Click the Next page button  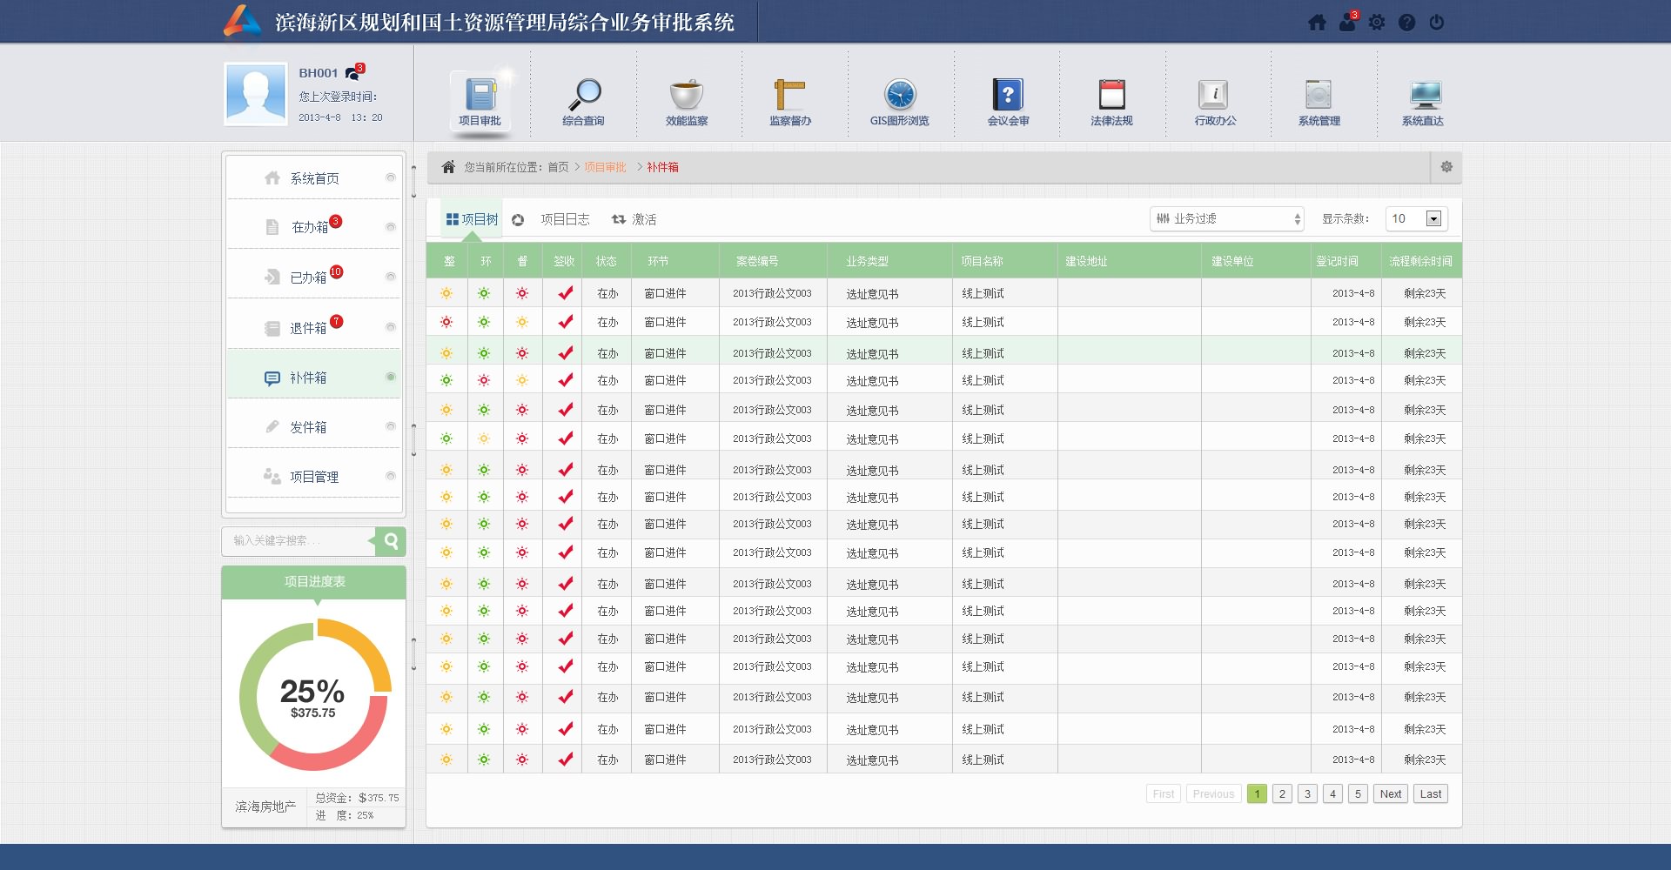point(1391,793)
